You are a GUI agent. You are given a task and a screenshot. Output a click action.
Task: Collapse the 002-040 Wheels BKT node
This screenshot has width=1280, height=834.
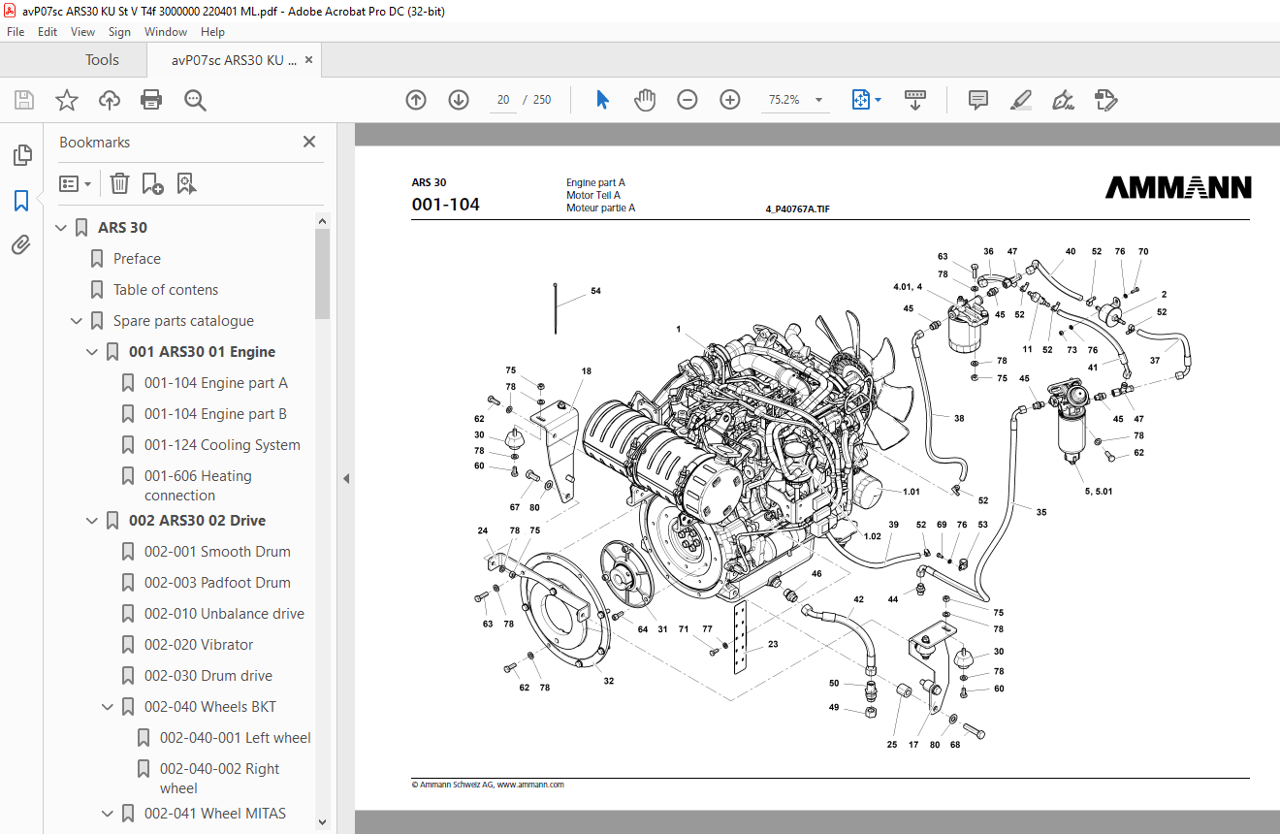[x=108, y=707]
